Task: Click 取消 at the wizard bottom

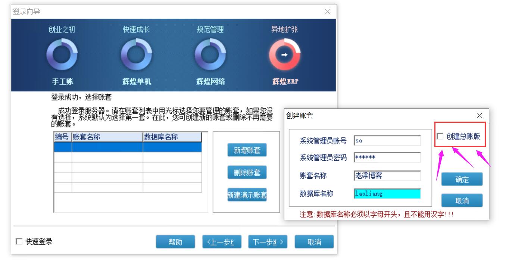Action: point(314,242)
